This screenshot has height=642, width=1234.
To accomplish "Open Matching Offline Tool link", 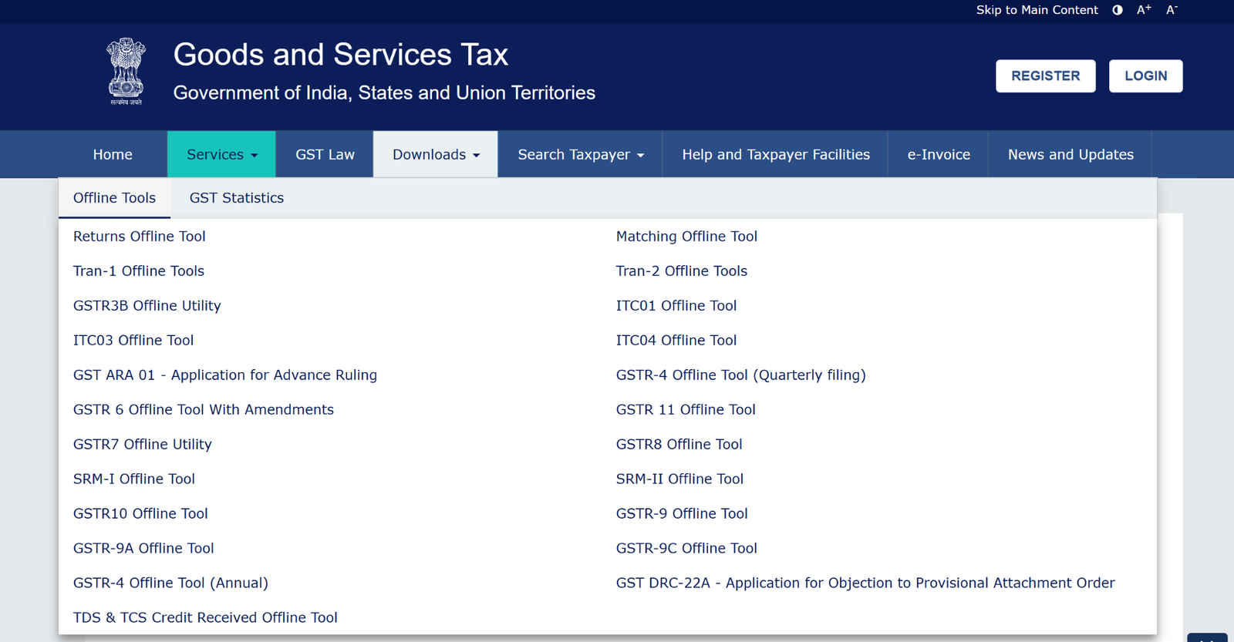I will [x=686, y=237].
